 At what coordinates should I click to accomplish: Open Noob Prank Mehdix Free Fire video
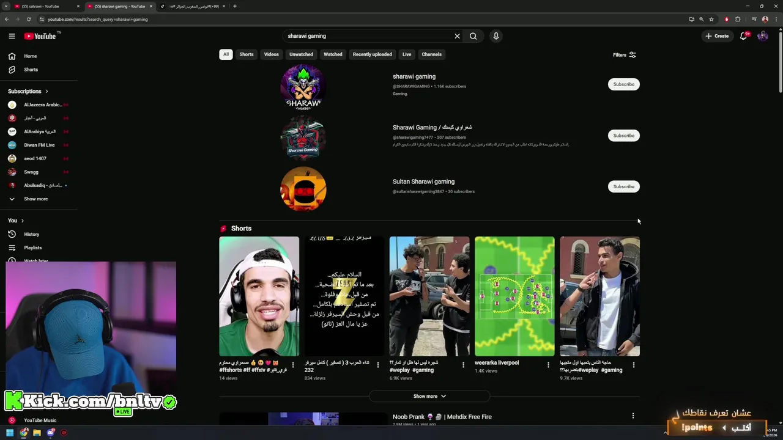click(442, 417)
